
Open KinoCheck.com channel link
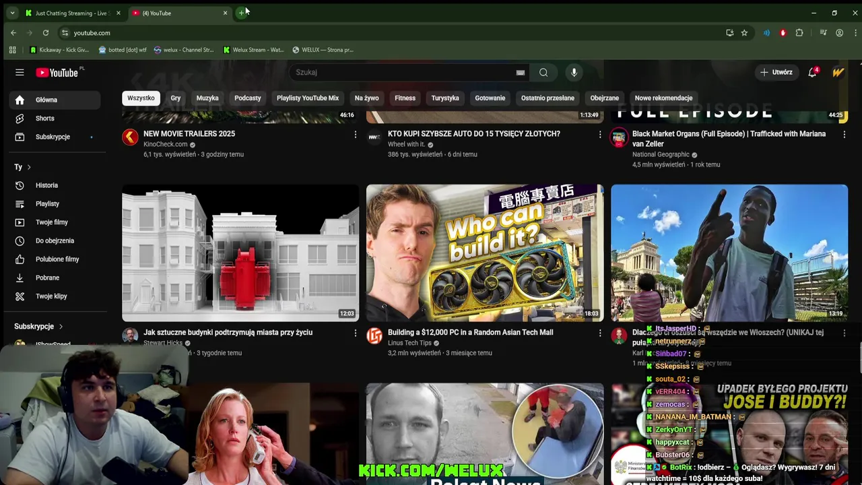coord(166,144)
